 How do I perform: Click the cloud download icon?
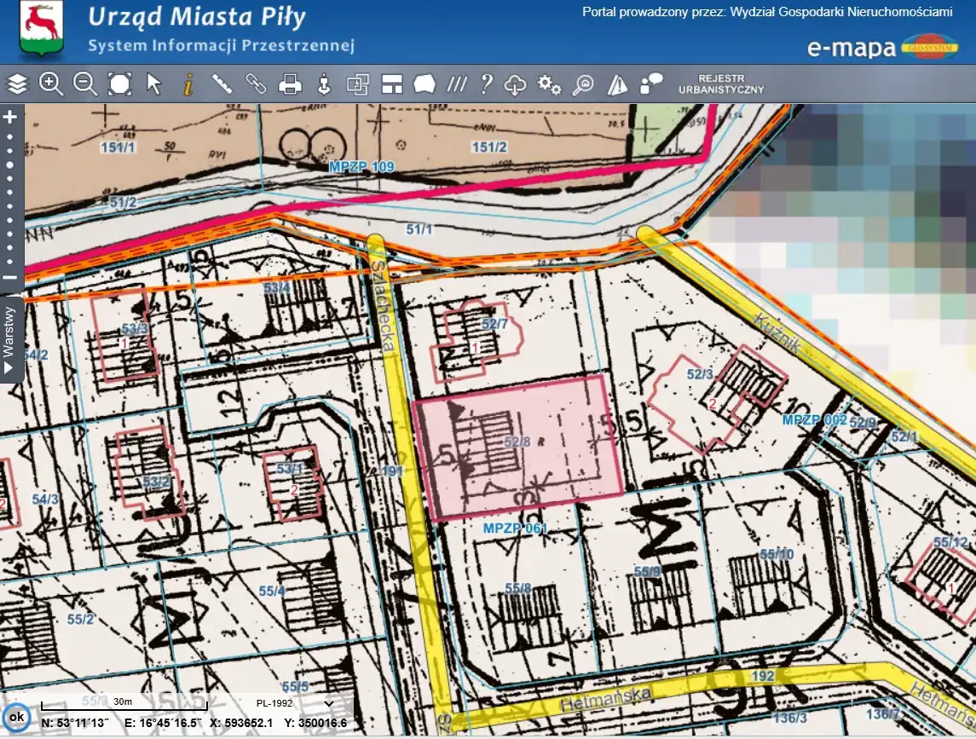coord(517,84)
